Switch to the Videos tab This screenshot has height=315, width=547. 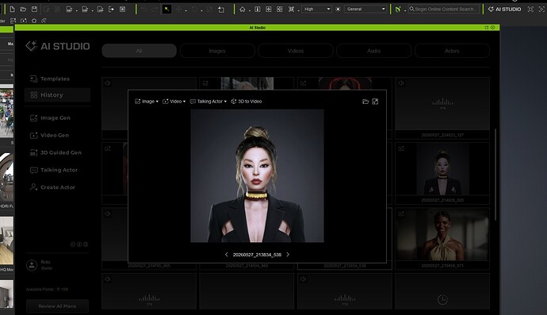coord(296,51)
